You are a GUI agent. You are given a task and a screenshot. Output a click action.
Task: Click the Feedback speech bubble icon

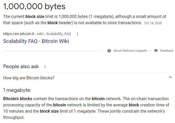pyautogui.click(x=156, y=51)
